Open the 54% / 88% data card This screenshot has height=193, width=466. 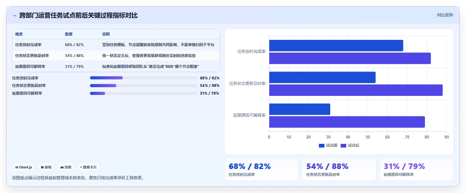coord(339,169)
